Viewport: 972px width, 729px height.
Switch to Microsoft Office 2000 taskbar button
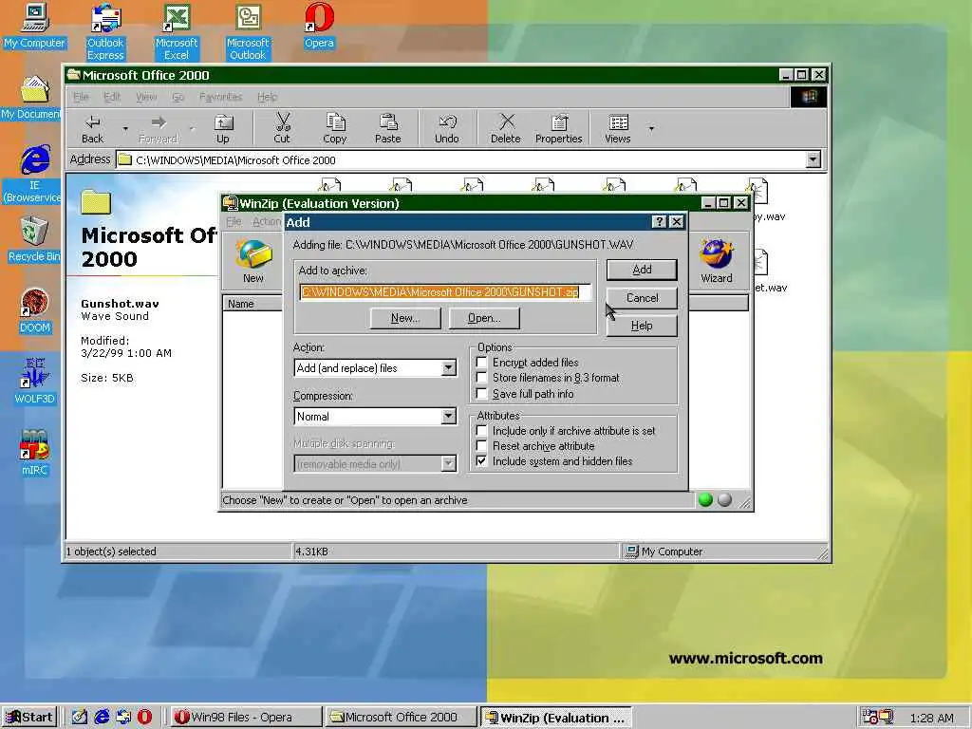[x=402, y=718]
